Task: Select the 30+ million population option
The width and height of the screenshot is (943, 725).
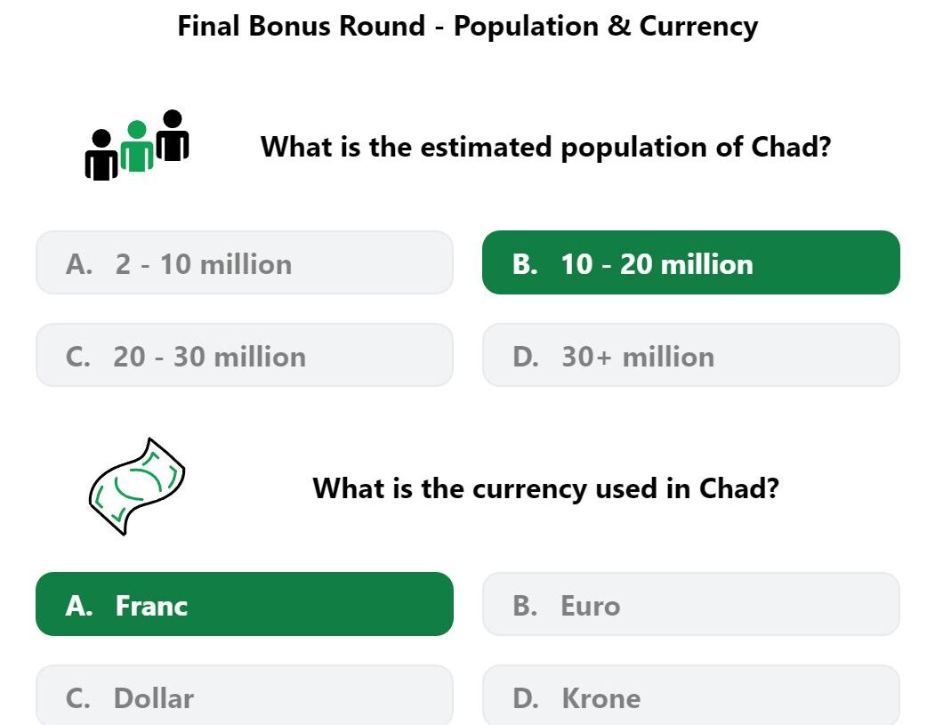Action: pos(691,355)
